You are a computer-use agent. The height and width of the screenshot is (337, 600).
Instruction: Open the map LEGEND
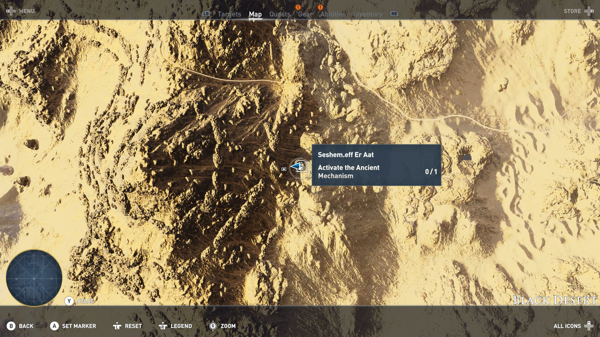[x=181, y=326]
